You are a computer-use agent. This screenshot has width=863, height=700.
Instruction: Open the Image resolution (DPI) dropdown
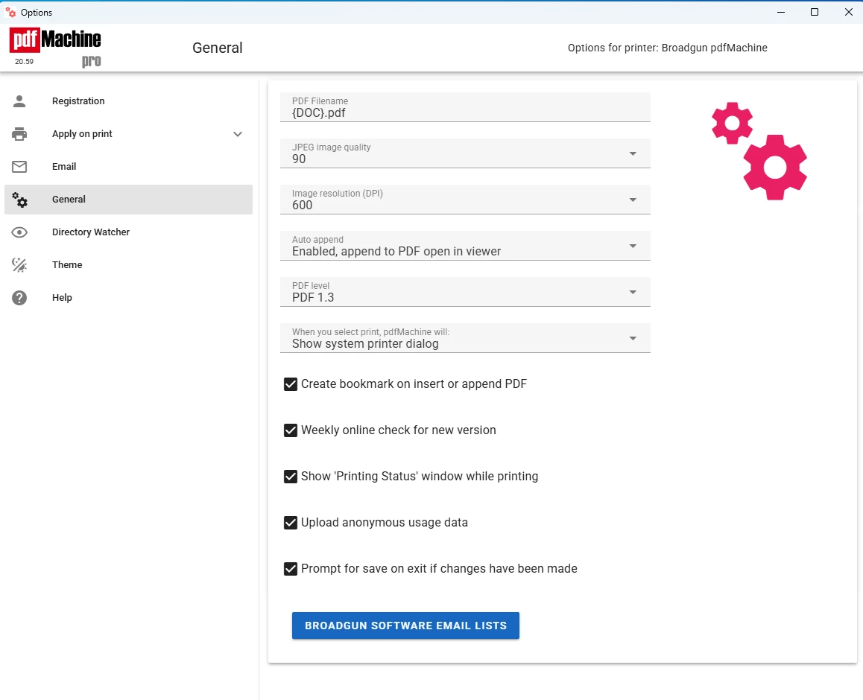point(465,200)
